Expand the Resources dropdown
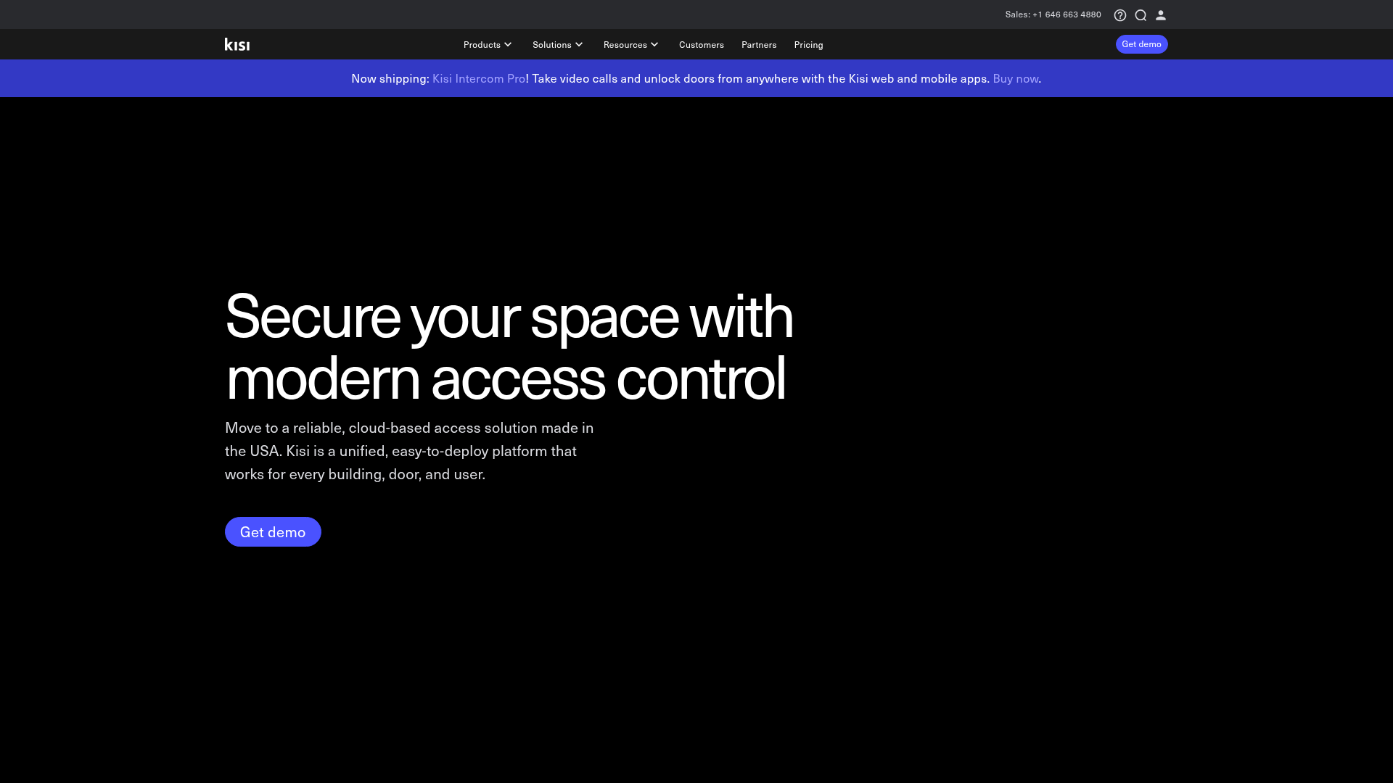The image size is (1393, 783). pos(630,44)
